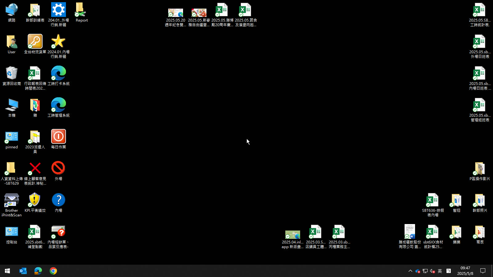Expand the hidden system tray icons

pyautogui.click(x=410, y=271)
